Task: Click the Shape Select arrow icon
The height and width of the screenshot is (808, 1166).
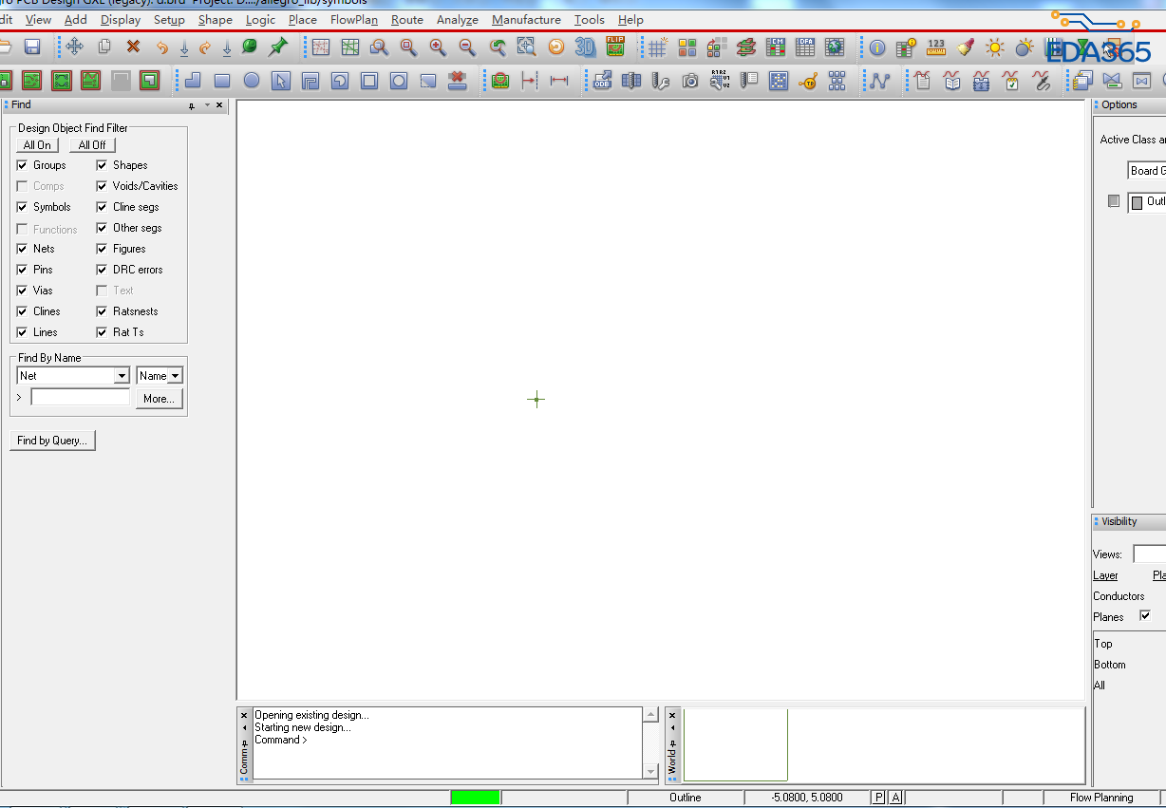Action: [x=281, y=81]
